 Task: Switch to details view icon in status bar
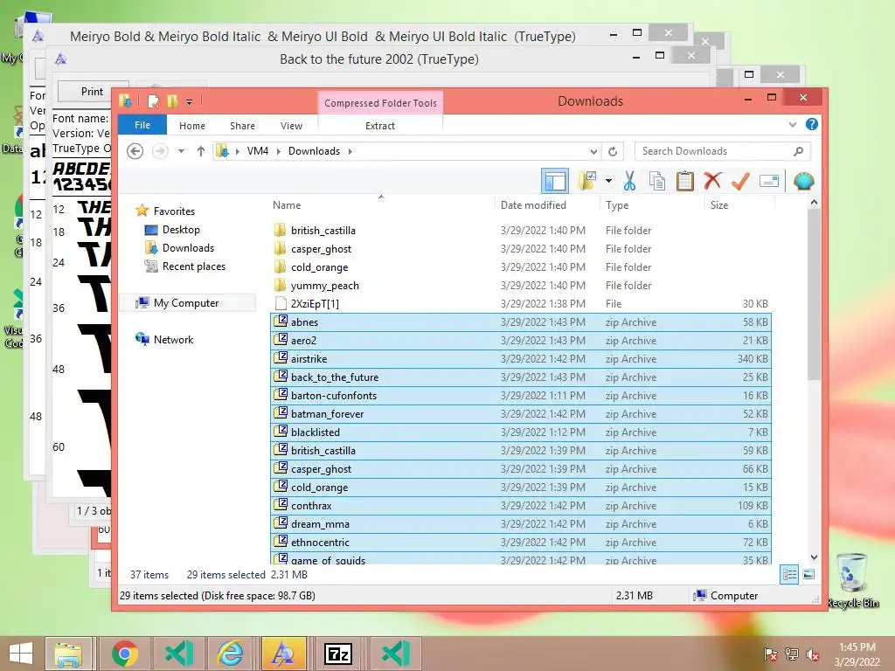789,575
